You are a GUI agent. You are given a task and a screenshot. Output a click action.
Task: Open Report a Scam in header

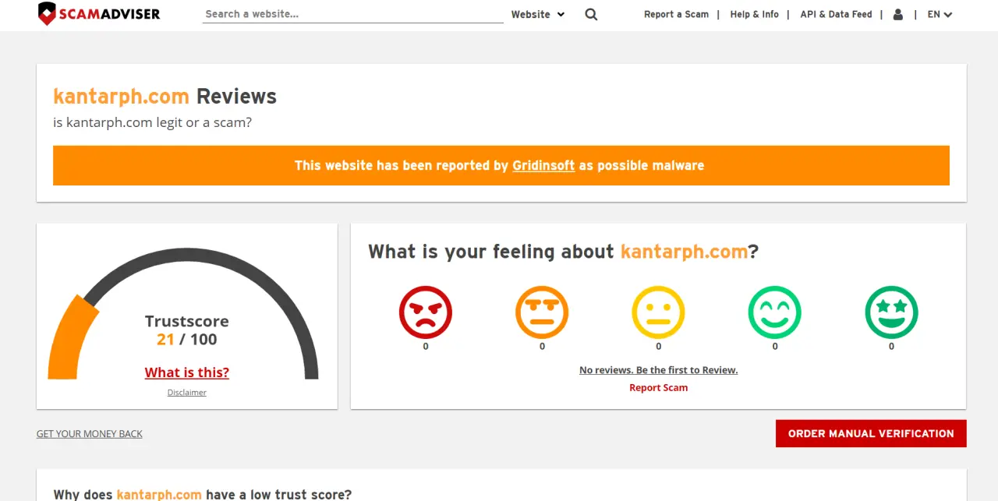pyautogui.click(x=676, y=14)
